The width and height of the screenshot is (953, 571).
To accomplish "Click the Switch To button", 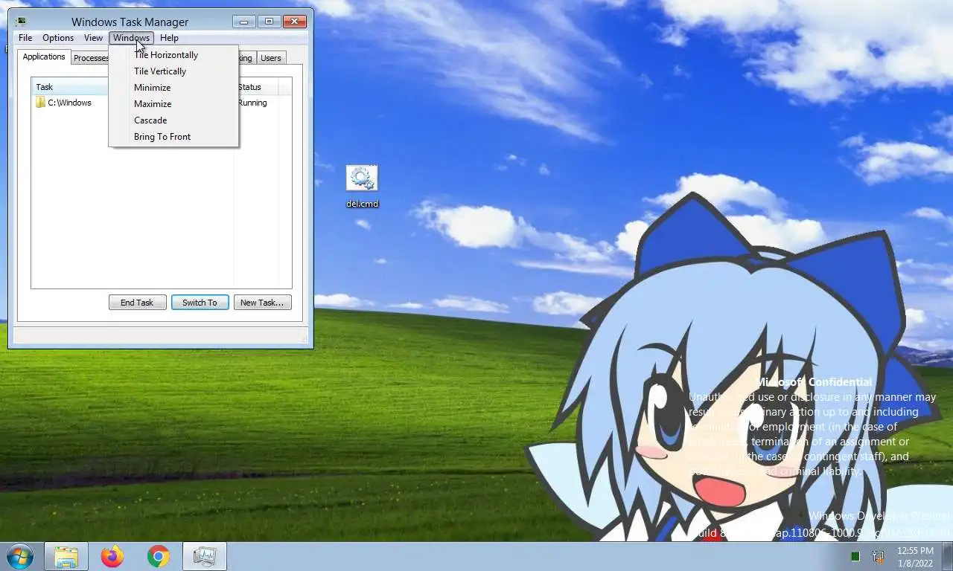I will (x=200, y=303).
